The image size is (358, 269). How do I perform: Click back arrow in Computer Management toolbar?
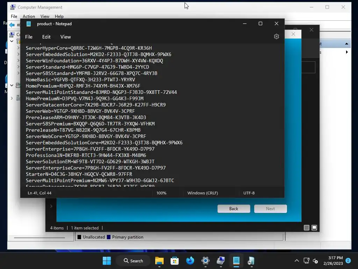tap(12, 25)
